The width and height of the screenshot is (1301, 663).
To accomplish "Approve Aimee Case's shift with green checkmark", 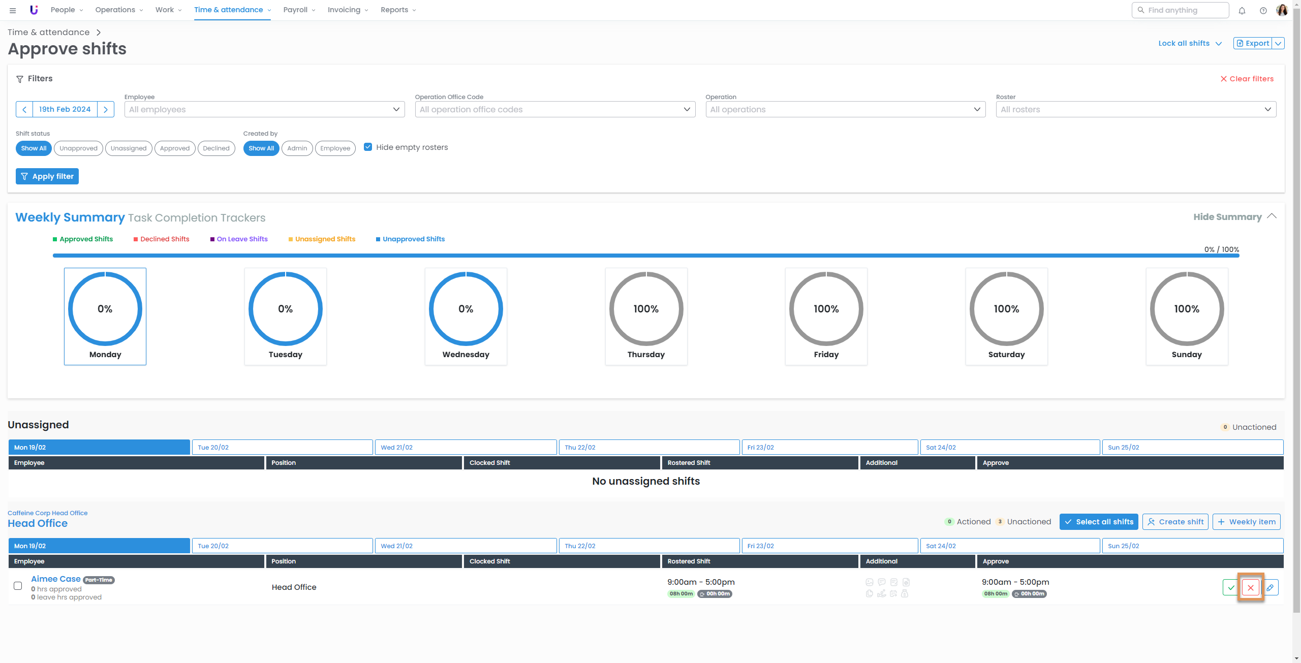I will (x=1230, y=587).
